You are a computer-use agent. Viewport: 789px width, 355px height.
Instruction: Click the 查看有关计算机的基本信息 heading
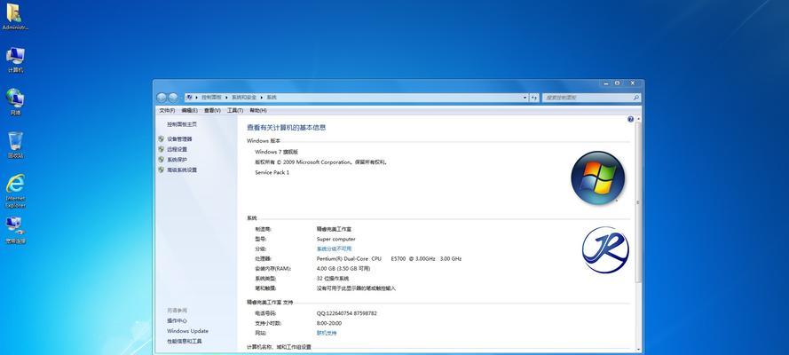click(x=287, y=128)
